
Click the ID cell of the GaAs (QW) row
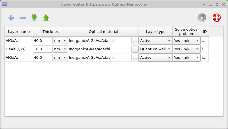pyautogui.click(x=205, y=49)
